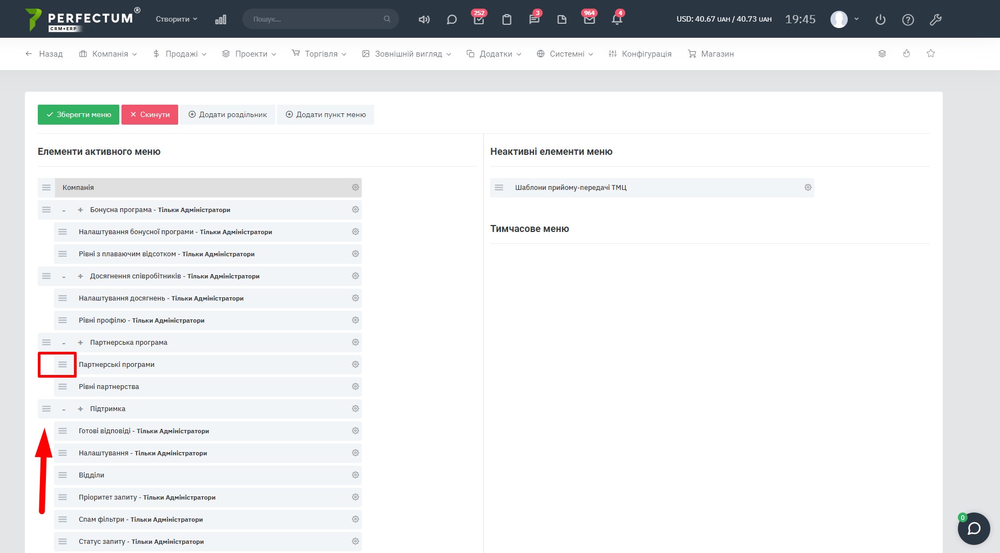Open the Створити dropdown

tap(176, 19)
